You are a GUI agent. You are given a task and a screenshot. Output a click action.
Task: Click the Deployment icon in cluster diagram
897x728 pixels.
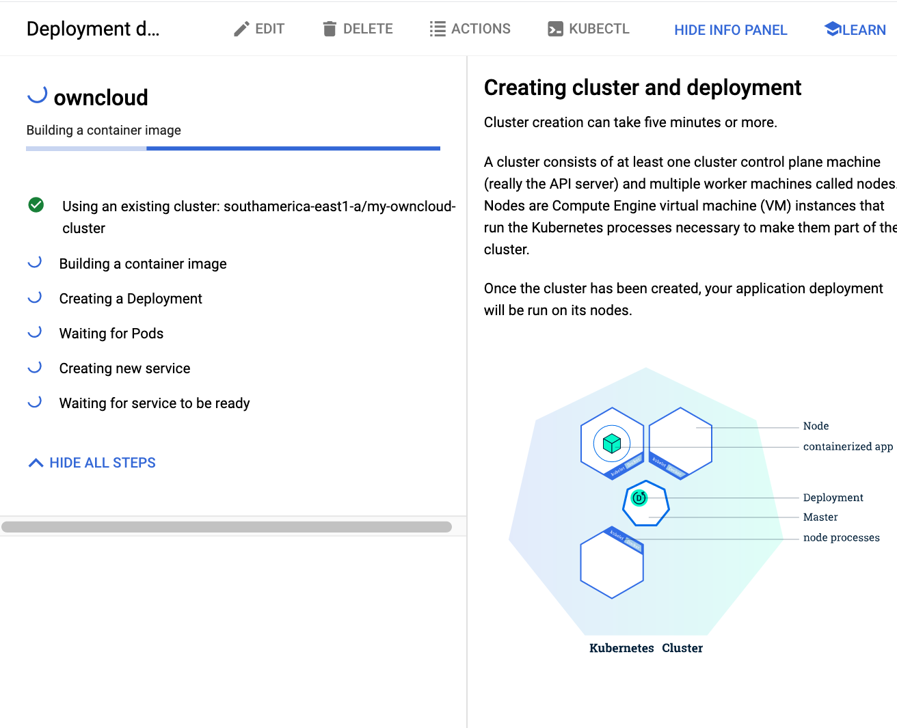[x=639, y=498]
